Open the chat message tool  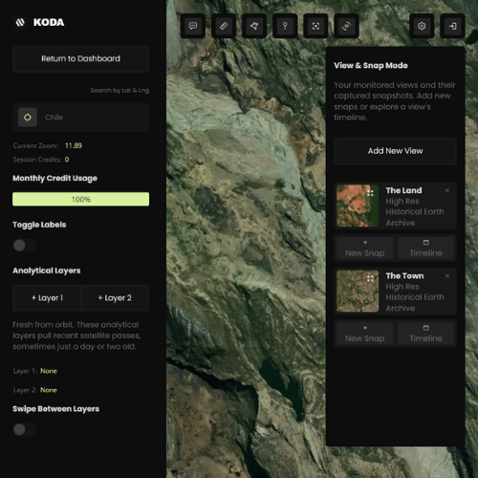[x=193, y=26]
